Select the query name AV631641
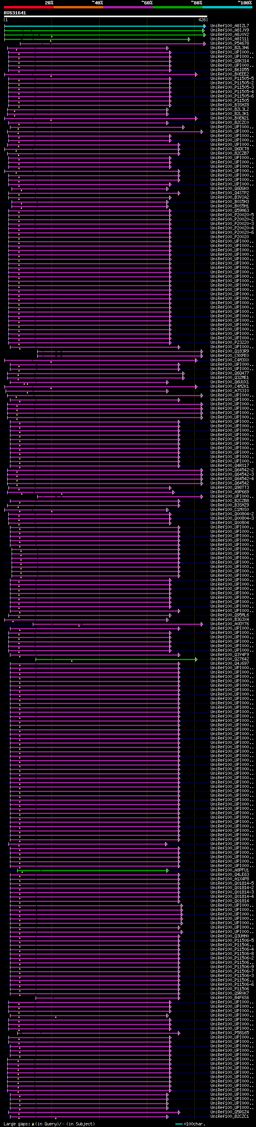The height and width of the screenshot is (1127, 256). pyautogui.click(x=15, y=13)
